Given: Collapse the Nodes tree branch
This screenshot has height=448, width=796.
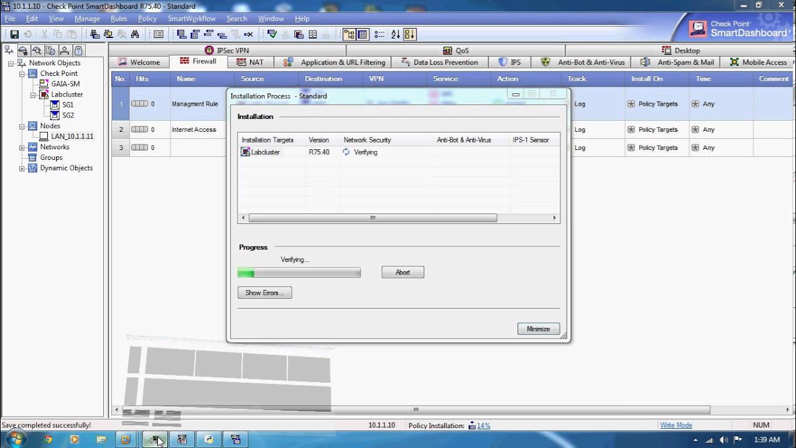Looking at the screenshot, I should (22, 126).
